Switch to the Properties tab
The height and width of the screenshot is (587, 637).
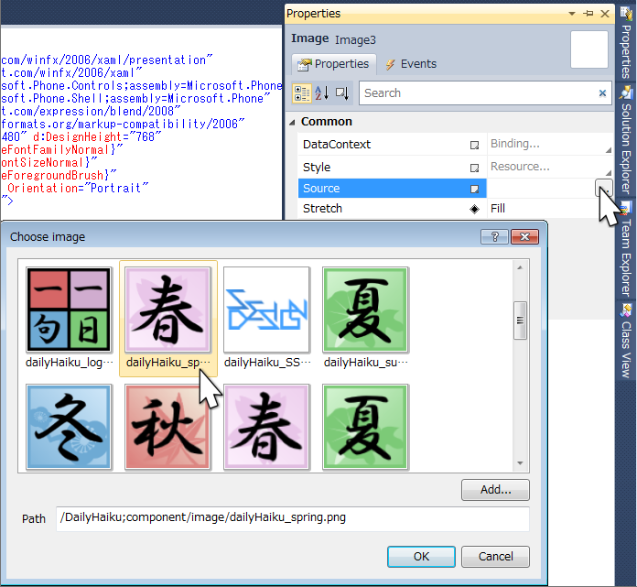333,64
